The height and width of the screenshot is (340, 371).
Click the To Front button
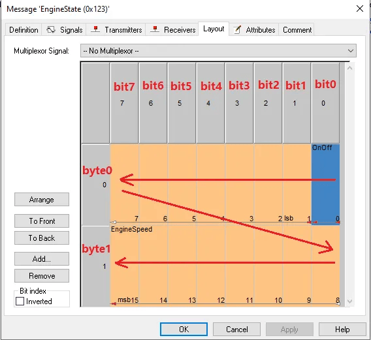tap(42, 221)
